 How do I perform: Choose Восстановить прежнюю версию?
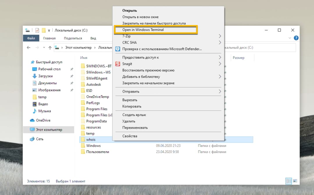(148, 70)
